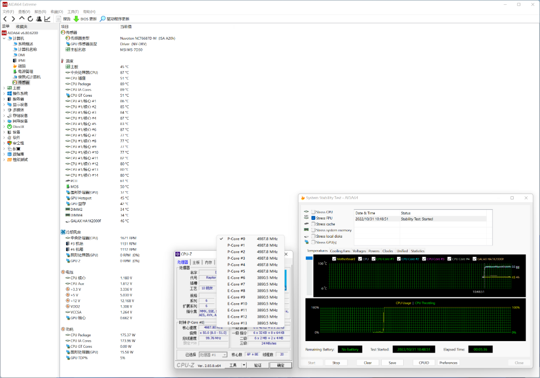
Task: Select 便携式计算机 tree item
Action: coord(29,77)
